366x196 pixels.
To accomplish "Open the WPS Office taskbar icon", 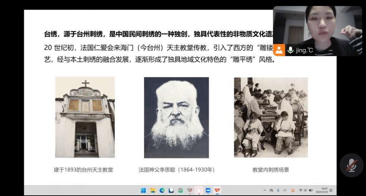I will pos(218,190).
